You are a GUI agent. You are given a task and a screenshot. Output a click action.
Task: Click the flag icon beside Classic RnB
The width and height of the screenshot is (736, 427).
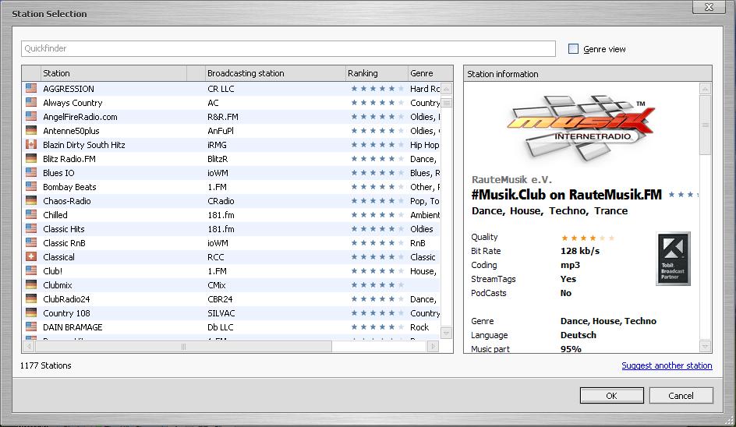31,242
